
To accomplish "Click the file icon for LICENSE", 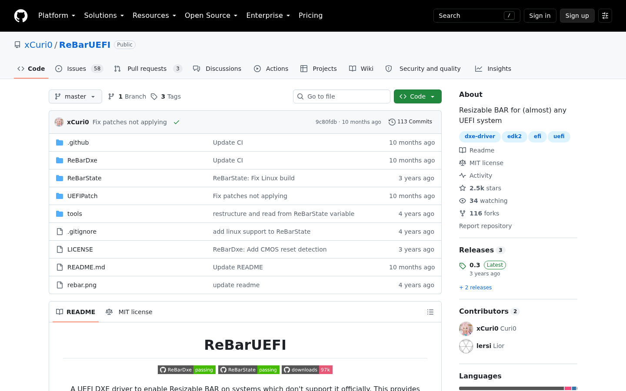I will tap(60, 249).
